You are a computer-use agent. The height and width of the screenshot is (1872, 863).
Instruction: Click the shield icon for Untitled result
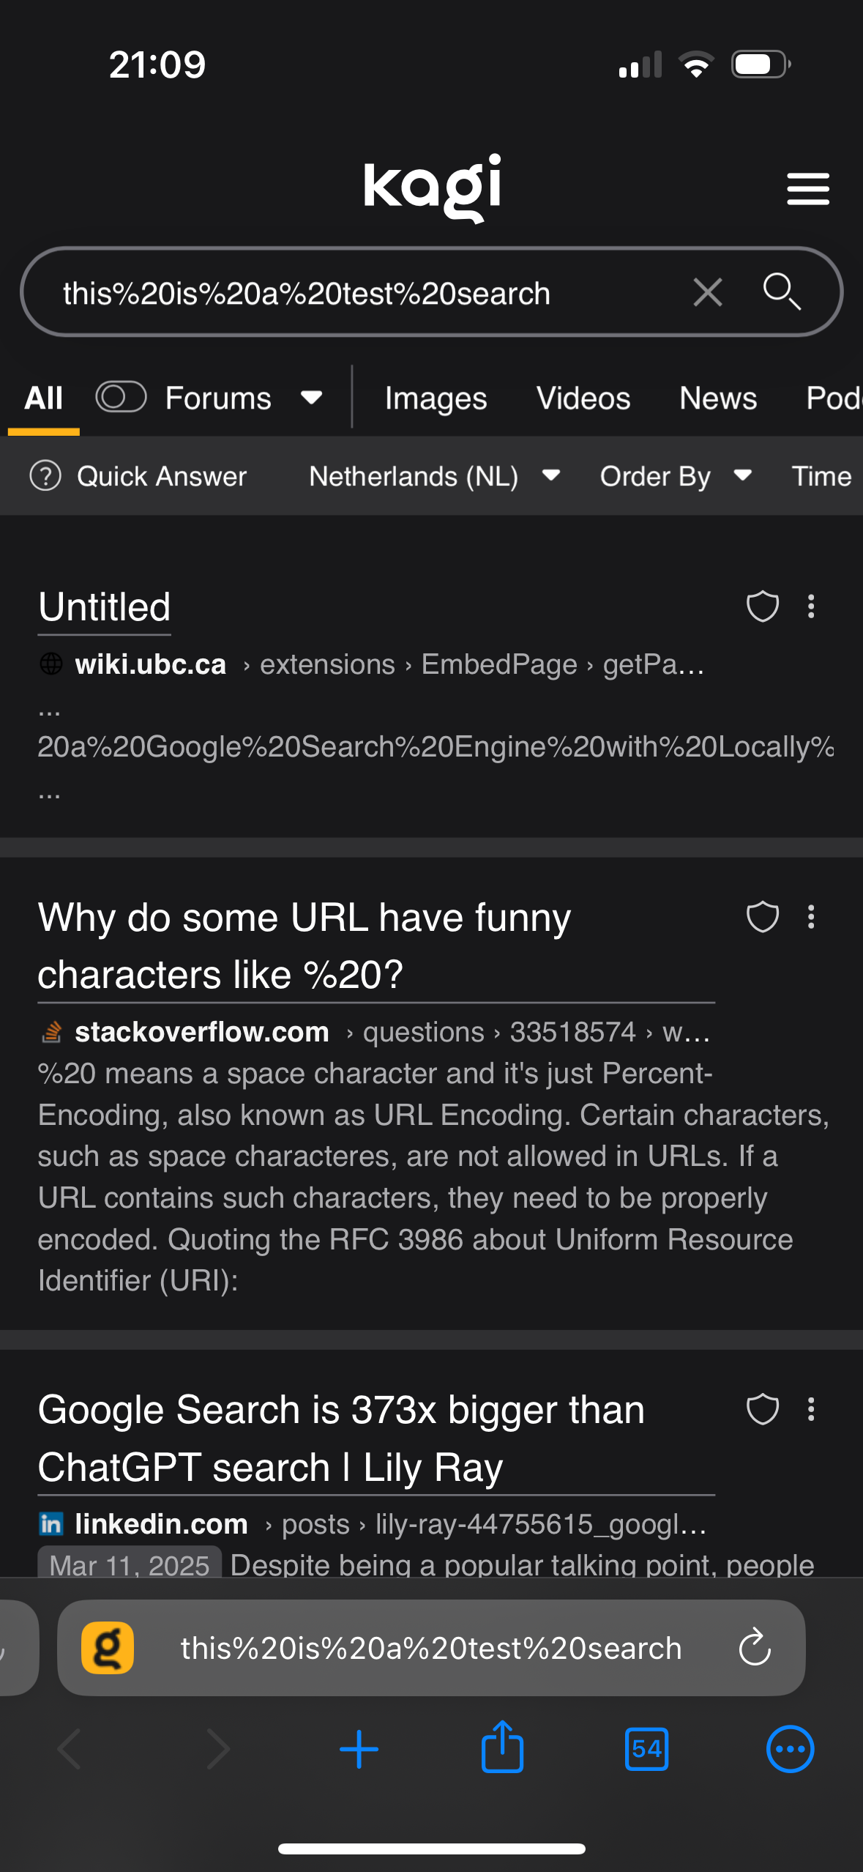click(762, 606)
